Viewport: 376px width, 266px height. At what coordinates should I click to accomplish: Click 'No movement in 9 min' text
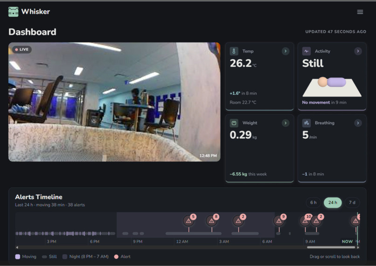click(324, 102)
